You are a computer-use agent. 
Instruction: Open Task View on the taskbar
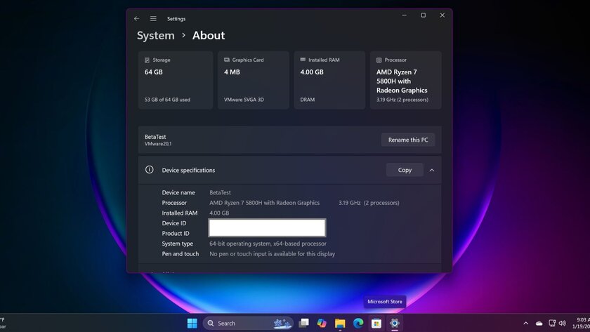point(303,323)
